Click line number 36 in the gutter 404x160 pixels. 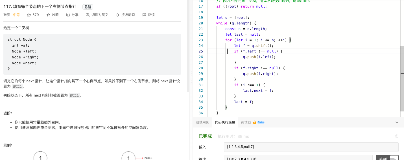201,113
